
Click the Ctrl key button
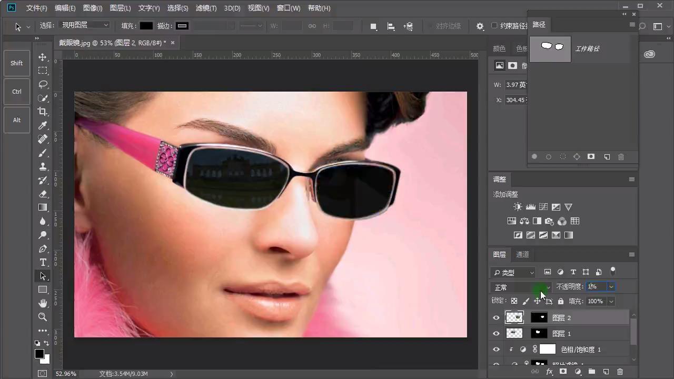click(x=17, y=92)
